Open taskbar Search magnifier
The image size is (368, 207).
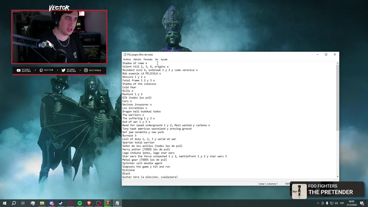click(14, 203)
